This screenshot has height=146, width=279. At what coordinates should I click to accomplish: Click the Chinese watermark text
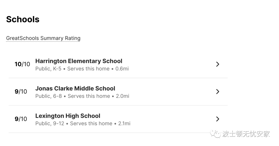pyautogui.click(x=246, y=134)
